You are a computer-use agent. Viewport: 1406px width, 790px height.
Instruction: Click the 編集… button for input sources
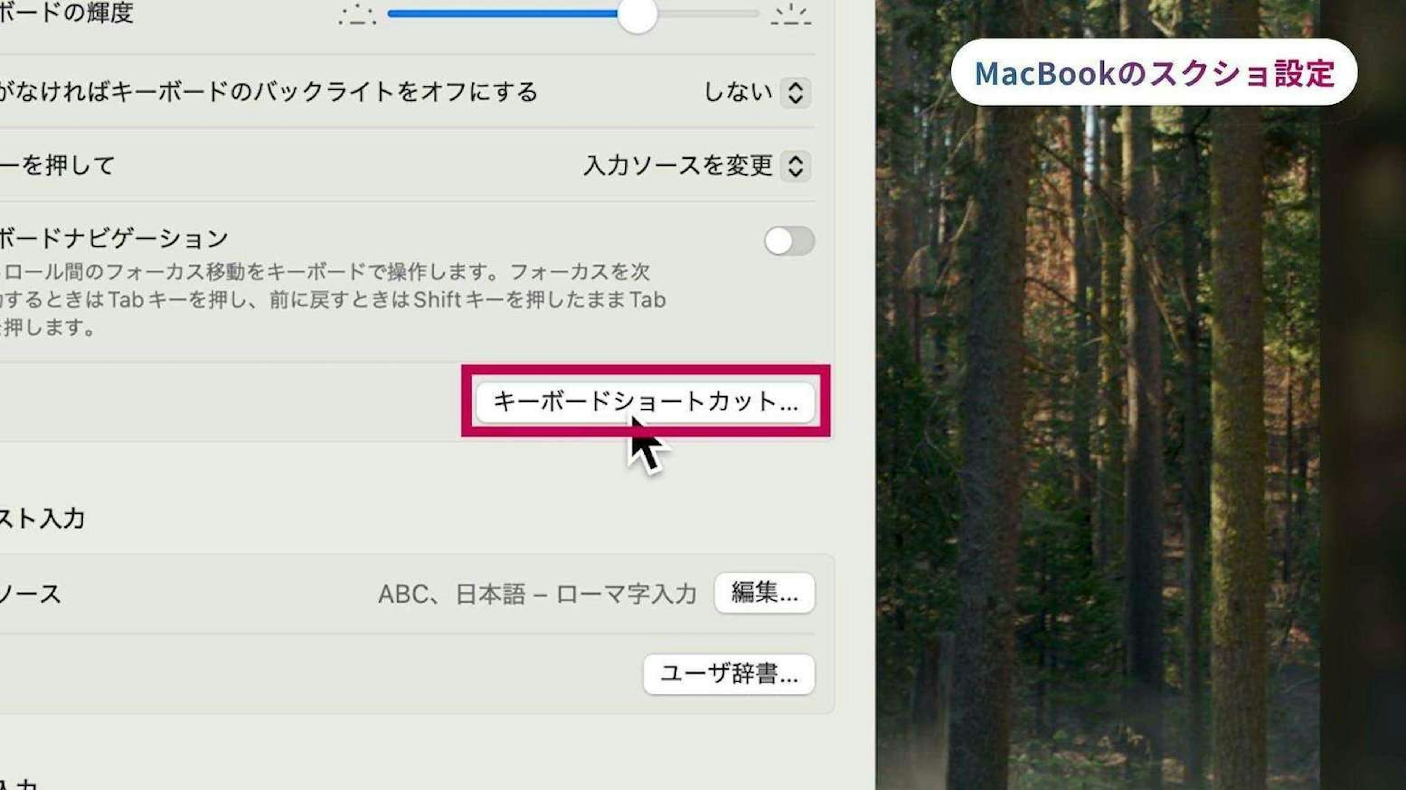click(764, 592)
